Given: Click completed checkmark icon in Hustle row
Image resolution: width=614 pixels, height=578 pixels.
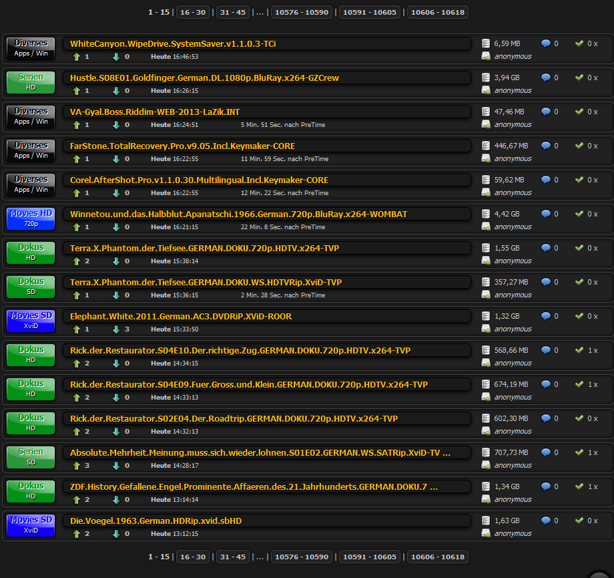Looking at the screenshot, I should (x=579, y=78).
